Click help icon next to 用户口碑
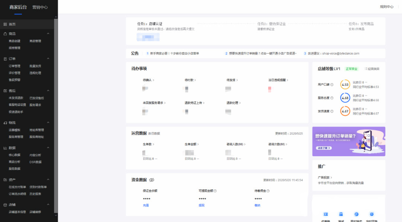Screen dimensions: 402x222 pyautogui.click(x=332, y=85)
